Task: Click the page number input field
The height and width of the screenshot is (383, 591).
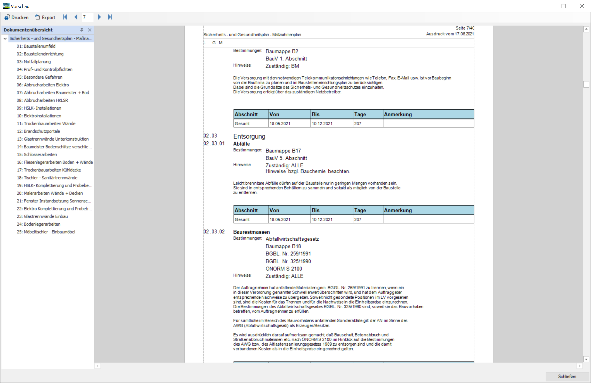Action: coord(87,17)
